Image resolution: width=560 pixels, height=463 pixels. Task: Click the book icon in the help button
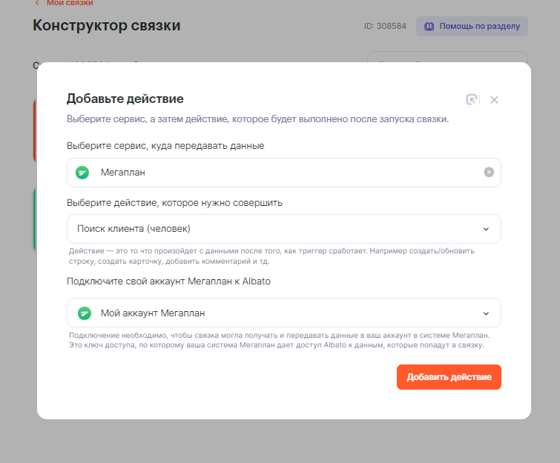coord(429,26)
